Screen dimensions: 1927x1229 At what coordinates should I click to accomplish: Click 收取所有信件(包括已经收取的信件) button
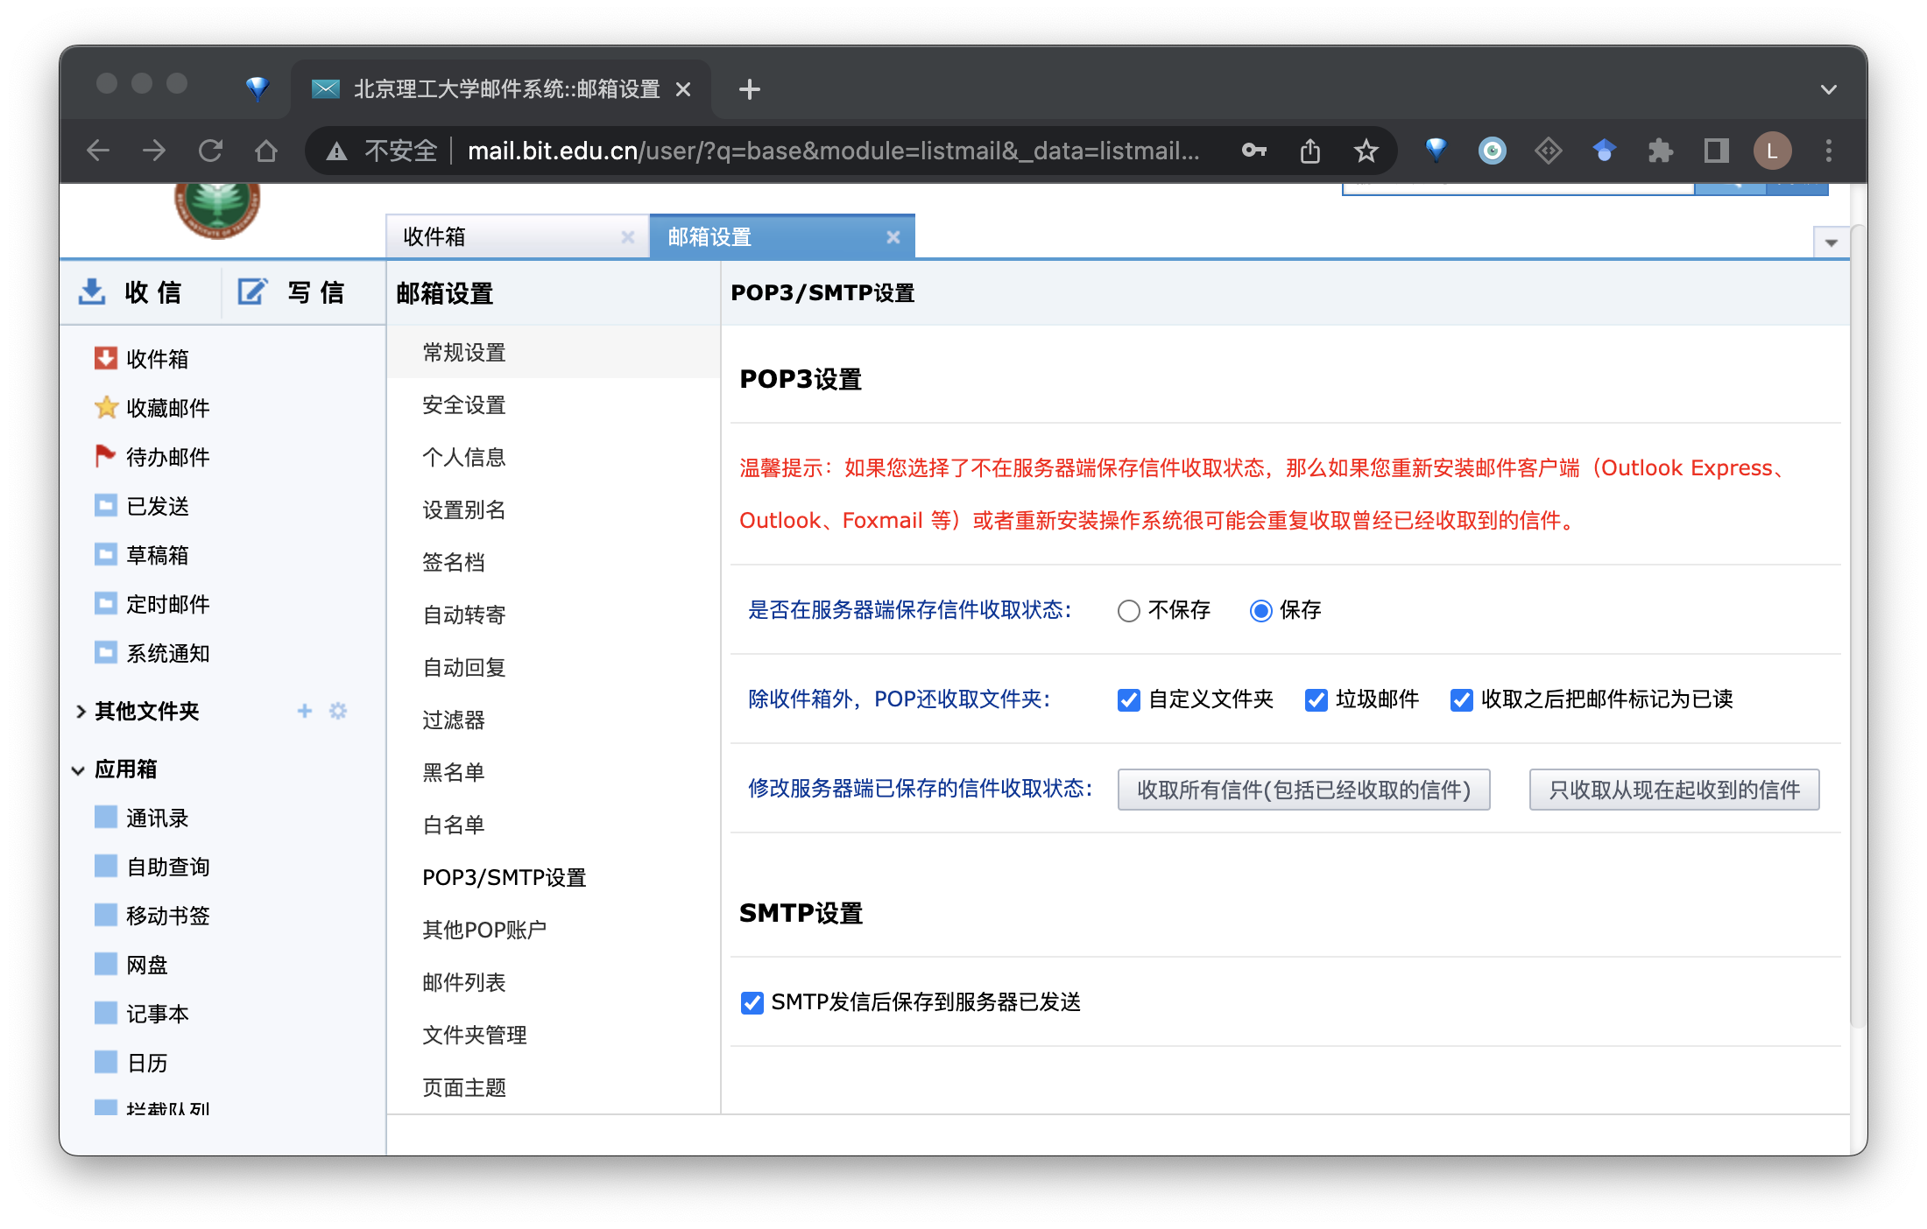pos(1302,790)
